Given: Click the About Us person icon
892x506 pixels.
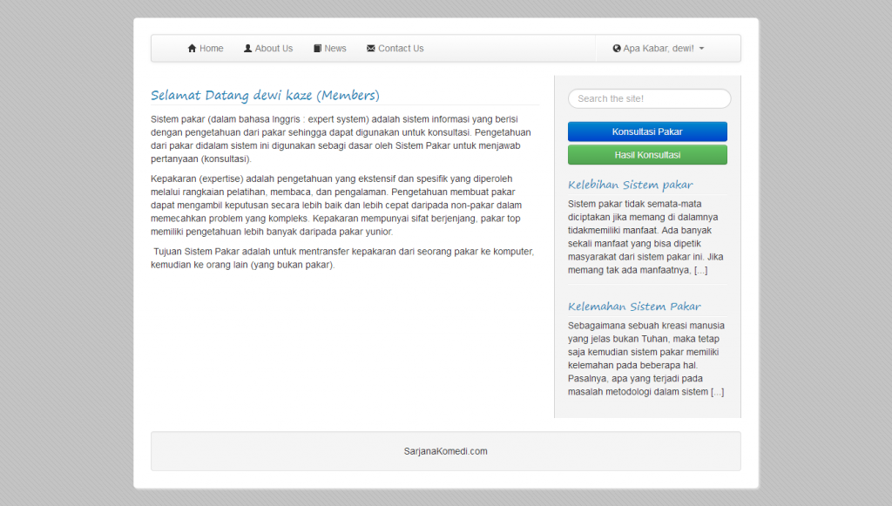Looking at the screenshot, I should pyautogui.click(x=247, y=48).
